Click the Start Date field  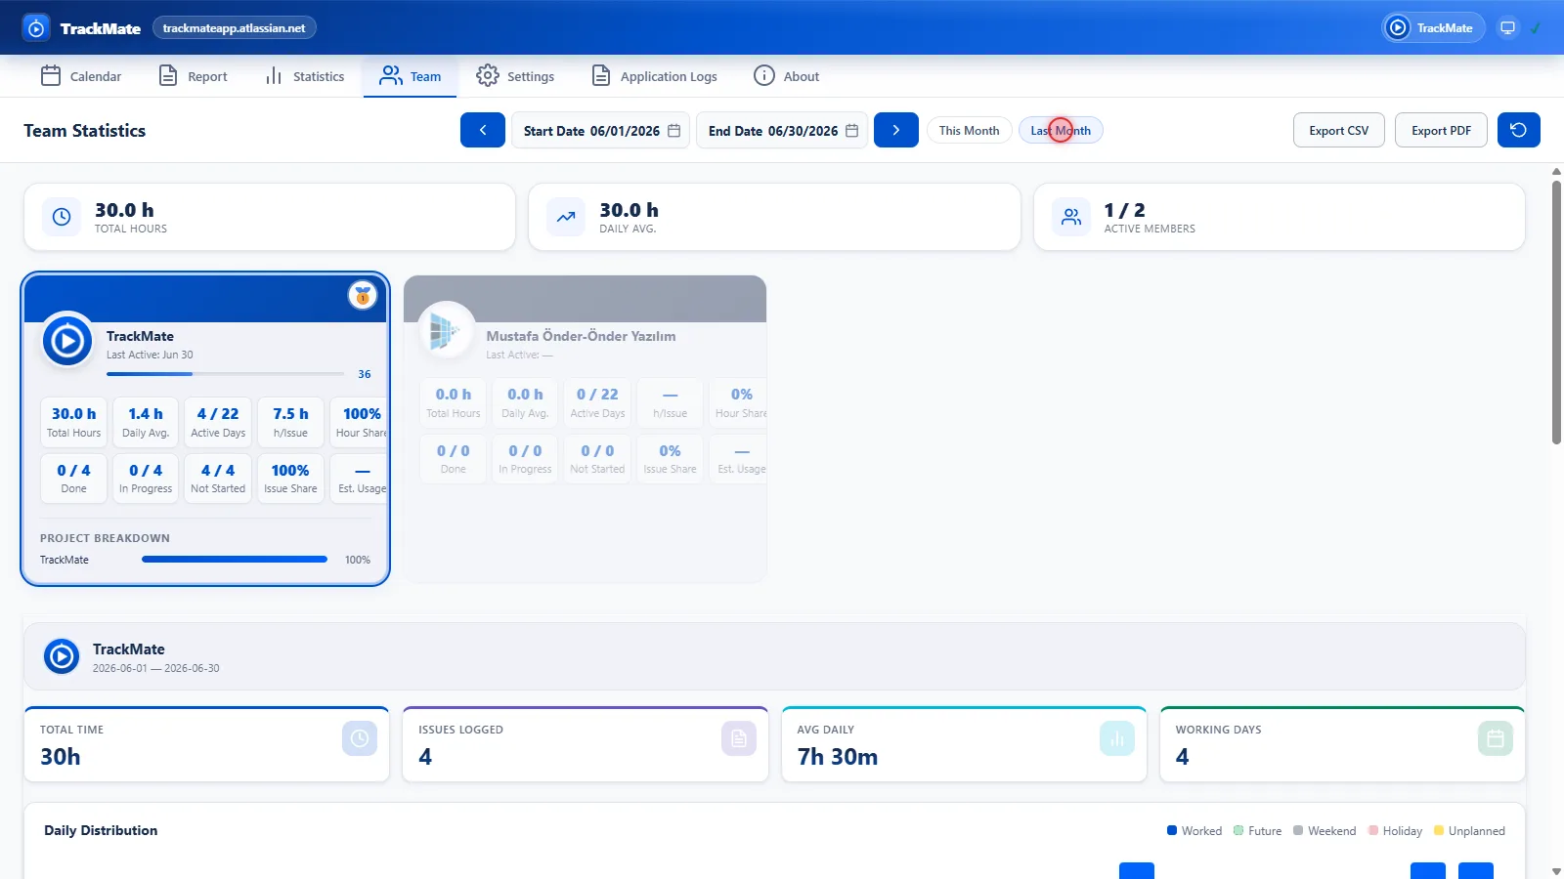point(601,130)
